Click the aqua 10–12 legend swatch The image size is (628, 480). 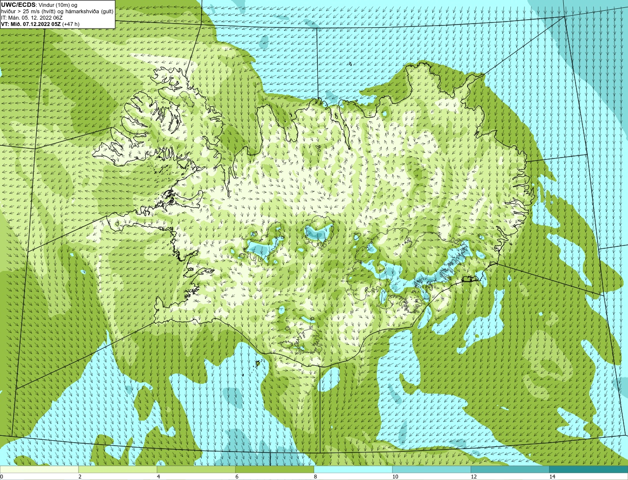[432, 469]
